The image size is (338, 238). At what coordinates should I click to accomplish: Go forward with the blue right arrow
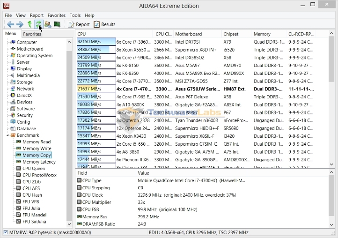point(20,24)
